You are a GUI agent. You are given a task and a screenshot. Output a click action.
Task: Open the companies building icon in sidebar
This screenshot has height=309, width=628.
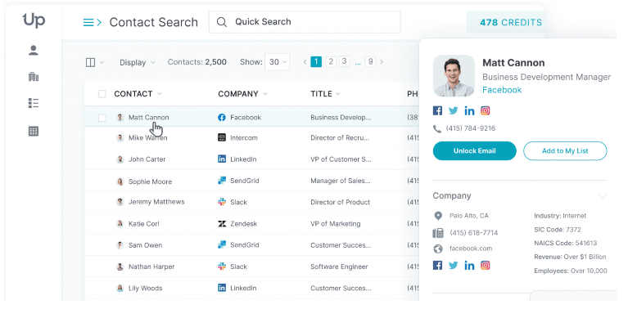34,76
